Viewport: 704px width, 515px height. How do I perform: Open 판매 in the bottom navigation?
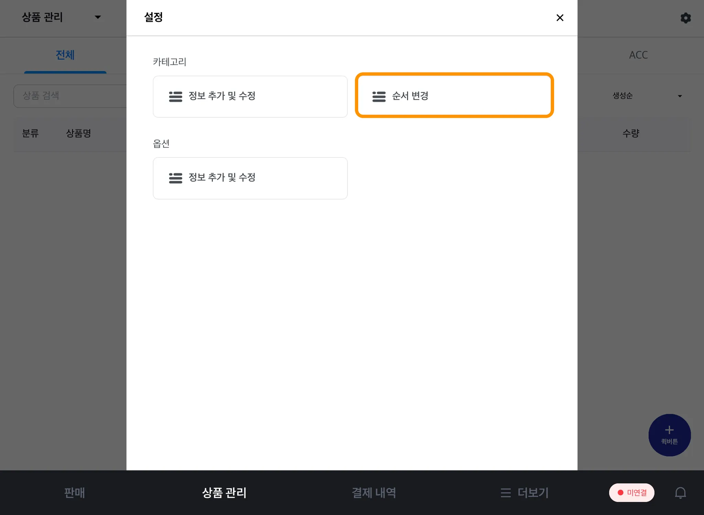click(x=74, y=493)
